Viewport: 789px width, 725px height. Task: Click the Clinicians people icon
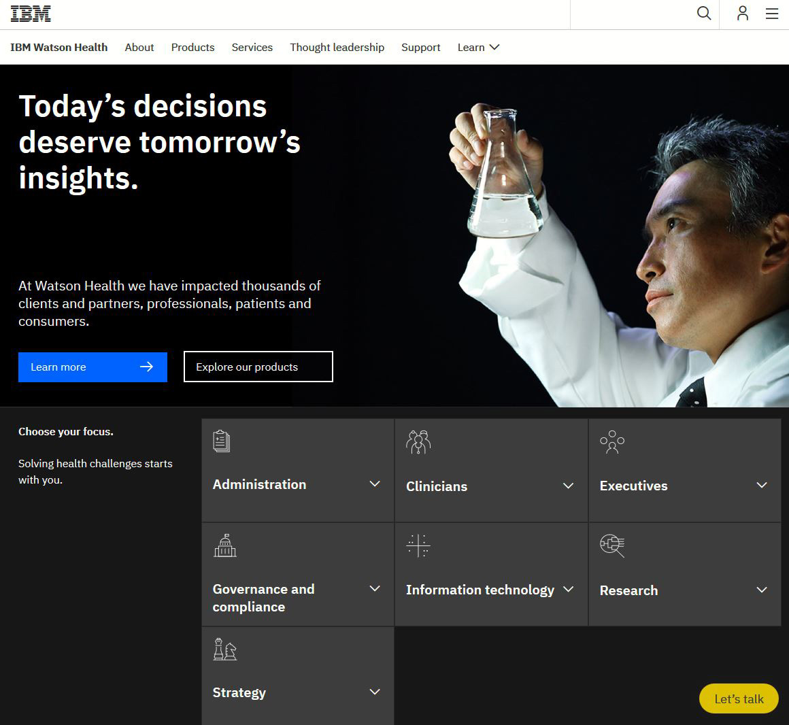click(x=418, y=442)
